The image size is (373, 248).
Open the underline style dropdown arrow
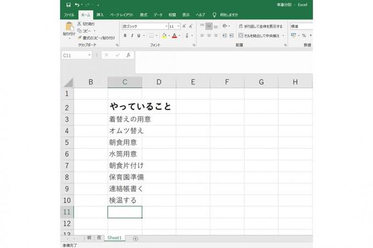[x=144, y=36]
